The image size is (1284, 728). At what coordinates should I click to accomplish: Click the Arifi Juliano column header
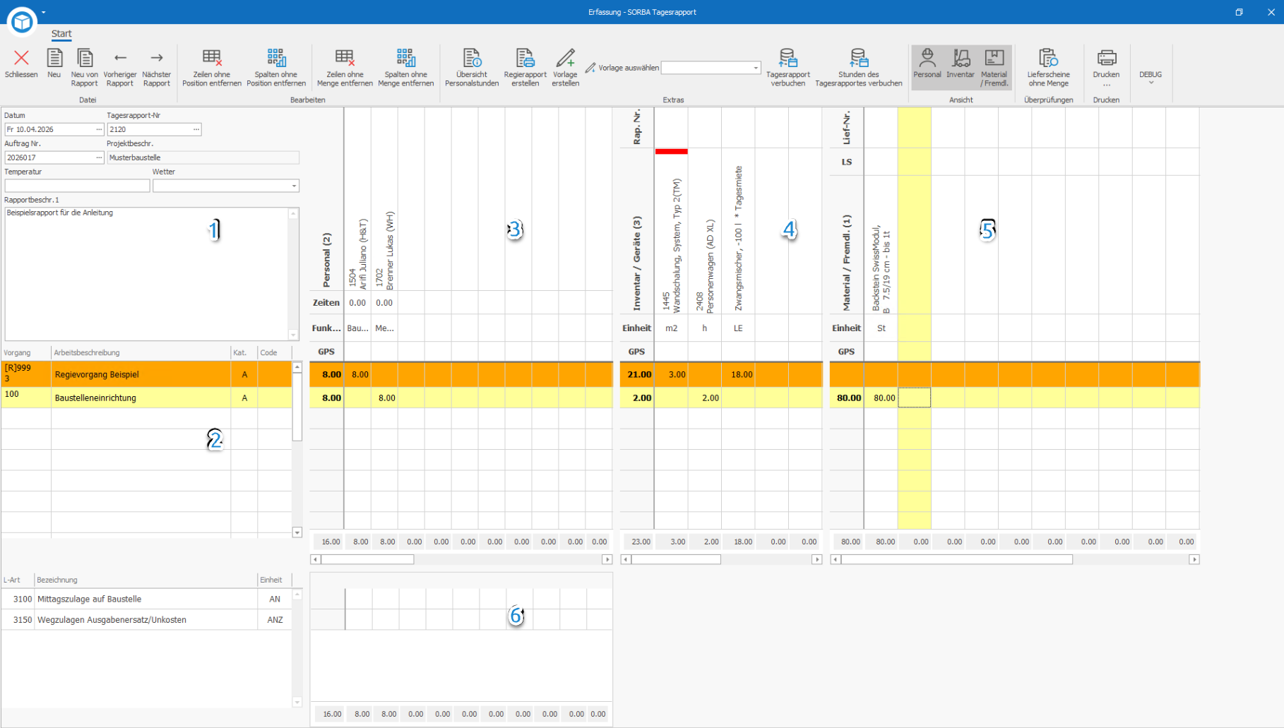(357, 199)
